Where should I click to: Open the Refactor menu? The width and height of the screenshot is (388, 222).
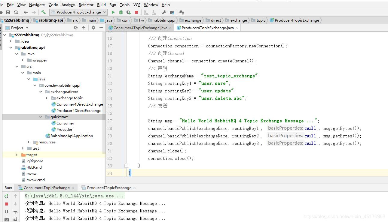pyautogui.click(x=86, y=4)
